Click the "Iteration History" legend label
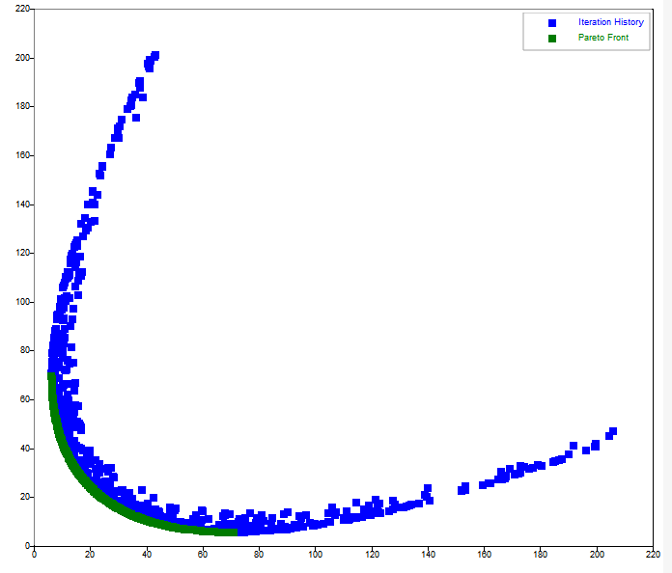Screen dimensions: 672x573 click(610, 22)
